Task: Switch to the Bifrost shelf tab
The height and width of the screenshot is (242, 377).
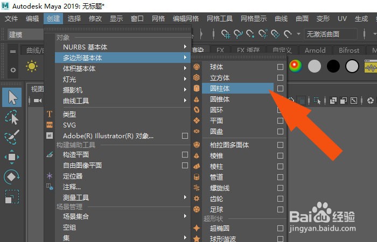Action: coord(349,50)
